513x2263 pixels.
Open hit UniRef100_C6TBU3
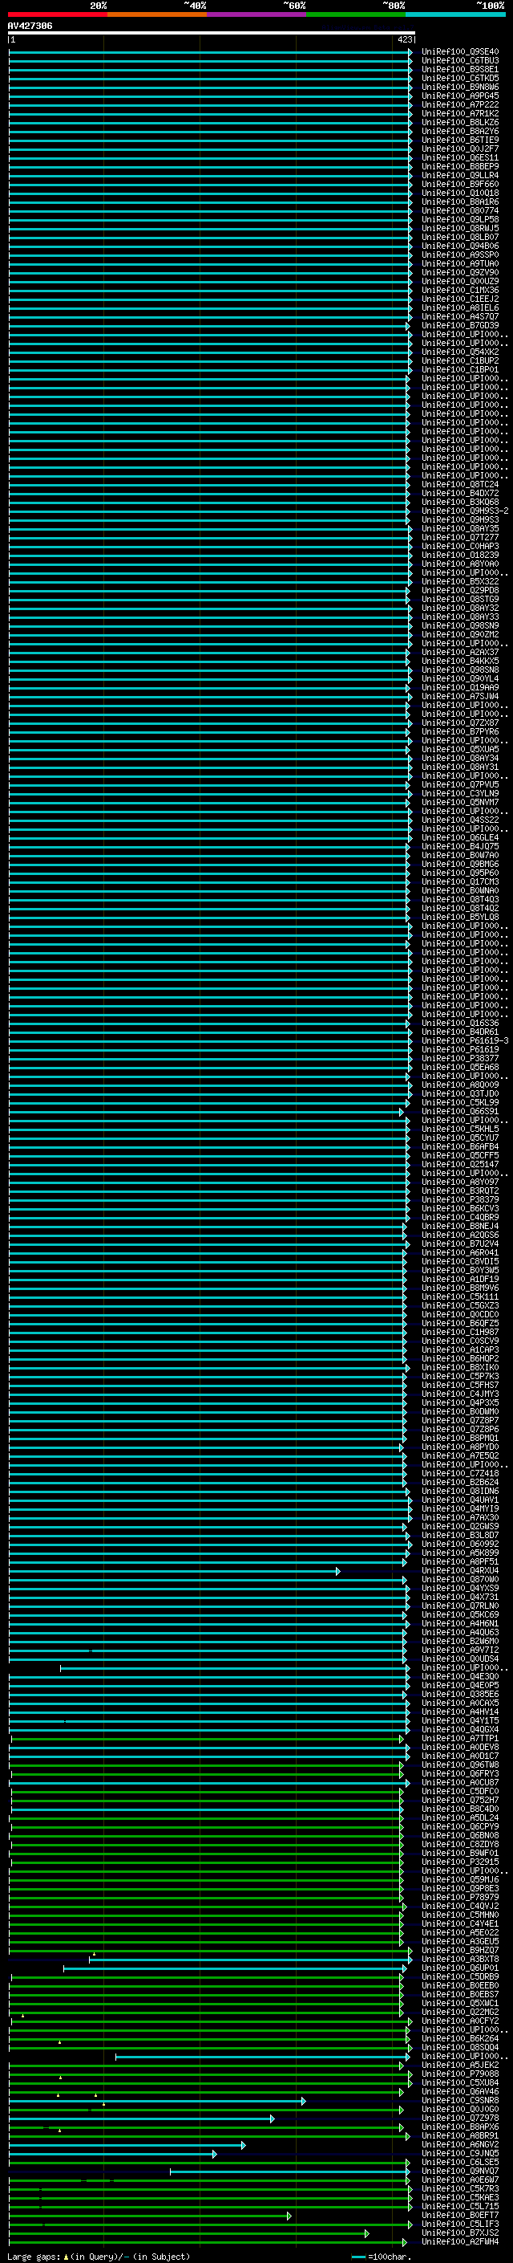460,61
